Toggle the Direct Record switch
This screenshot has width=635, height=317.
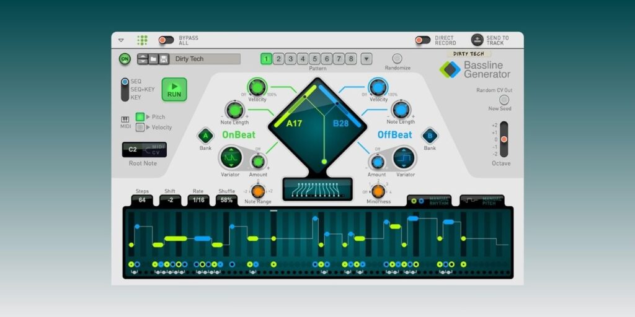[x=423, y=40]
